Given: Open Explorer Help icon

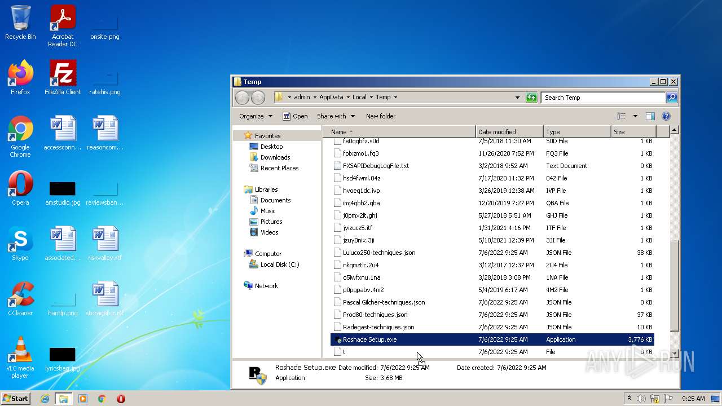Looking at the screenshot, I should (x=666, y=116).
